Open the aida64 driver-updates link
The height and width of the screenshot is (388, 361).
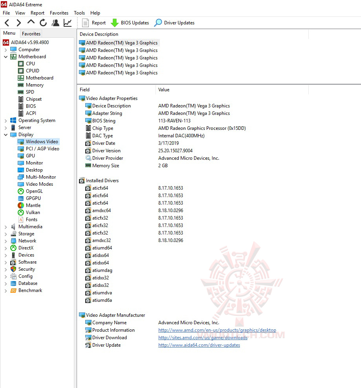tap(199, 345)
